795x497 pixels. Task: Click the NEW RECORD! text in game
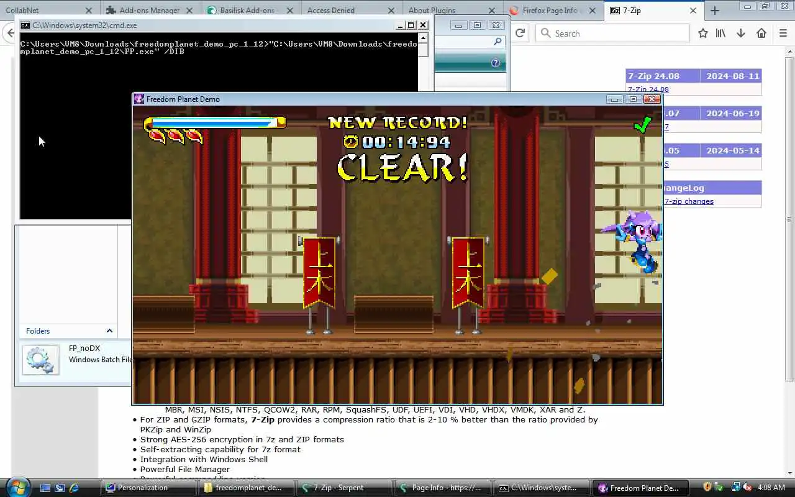[x=397, y=122]
